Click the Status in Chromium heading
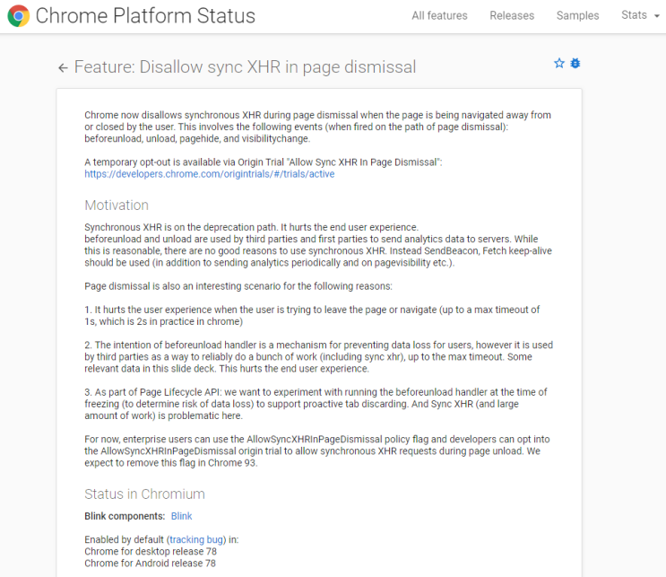666x577 pixels. (144, 494)
